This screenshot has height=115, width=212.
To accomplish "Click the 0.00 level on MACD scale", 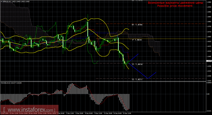I will [208, 94].
